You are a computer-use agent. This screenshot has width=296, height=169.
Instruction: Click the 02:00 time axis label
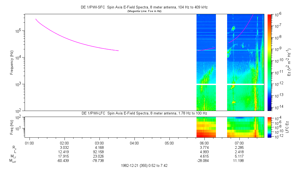tap(65, 143)
